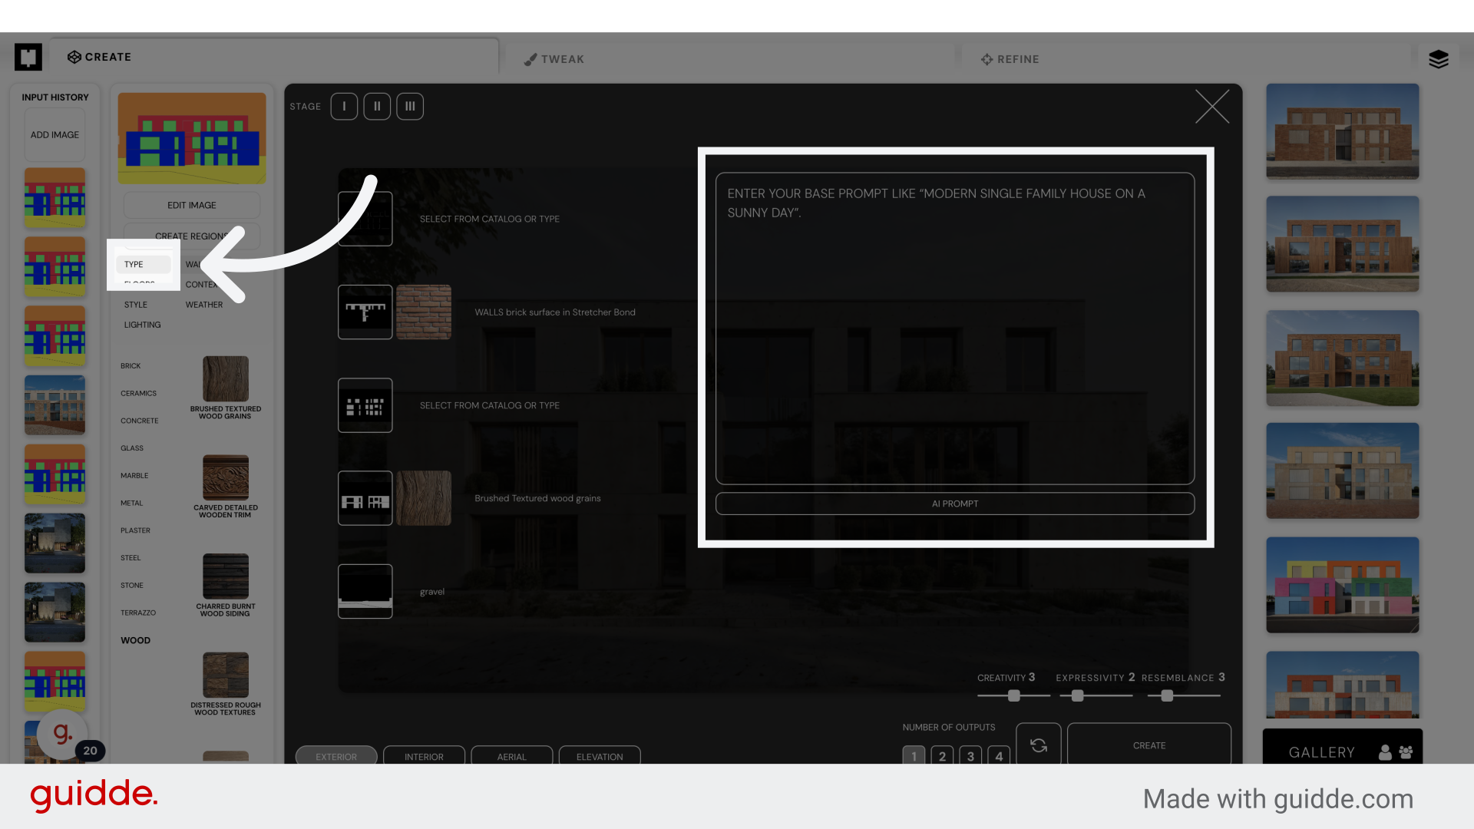This screenshot has width=1474, height=829.
Task: Set number of outputs to 4
Action: [999, 755]
